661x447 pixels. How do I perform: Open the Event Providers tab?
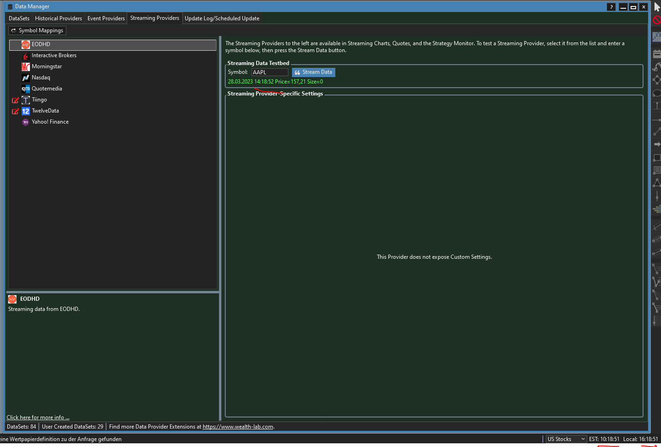(106, 18)
